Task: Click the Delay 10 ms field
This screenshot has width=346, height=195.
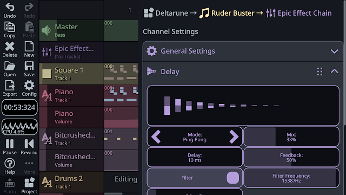Action: click(x=195, y=158)
